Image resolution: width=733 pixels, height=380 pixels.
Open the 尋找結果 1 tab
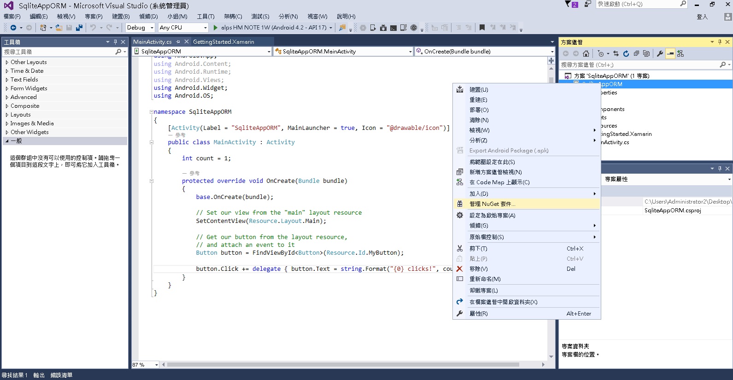tap(15, 375)
